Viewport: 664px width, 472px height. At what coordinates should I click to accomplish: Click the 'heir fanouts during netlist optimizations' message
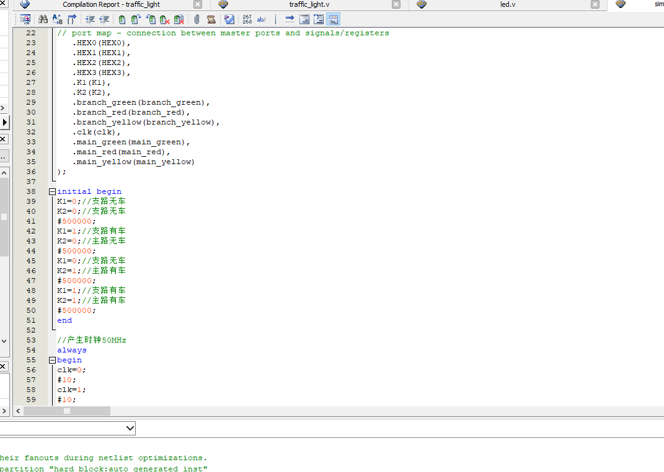click(104, 458)
